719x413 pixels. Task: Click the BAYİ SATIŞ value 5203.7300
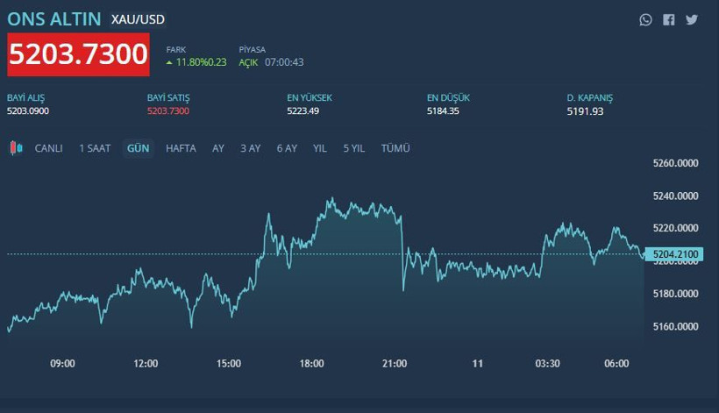[x=168, y=111]
